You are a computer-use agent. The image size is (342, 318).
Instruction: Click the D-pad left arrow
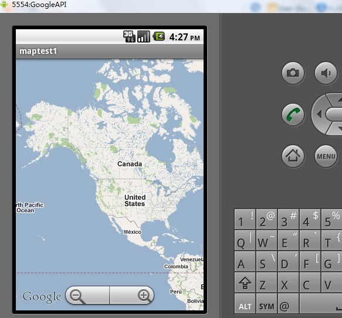coord(319,114)
